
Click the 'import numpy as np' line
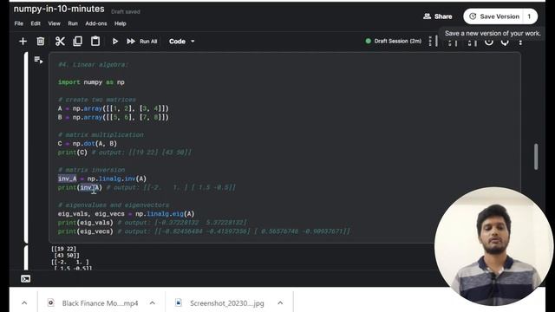[x=91, y=82]
